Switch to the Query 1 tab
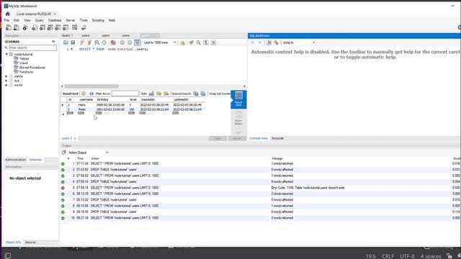This screenshot has width=461, height=259. 67,35
